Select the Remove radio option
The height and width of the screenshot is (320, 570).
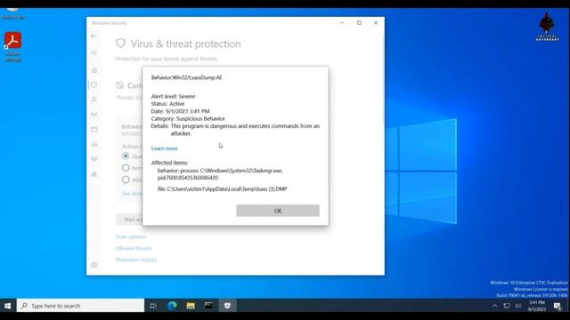coord(126,168)
